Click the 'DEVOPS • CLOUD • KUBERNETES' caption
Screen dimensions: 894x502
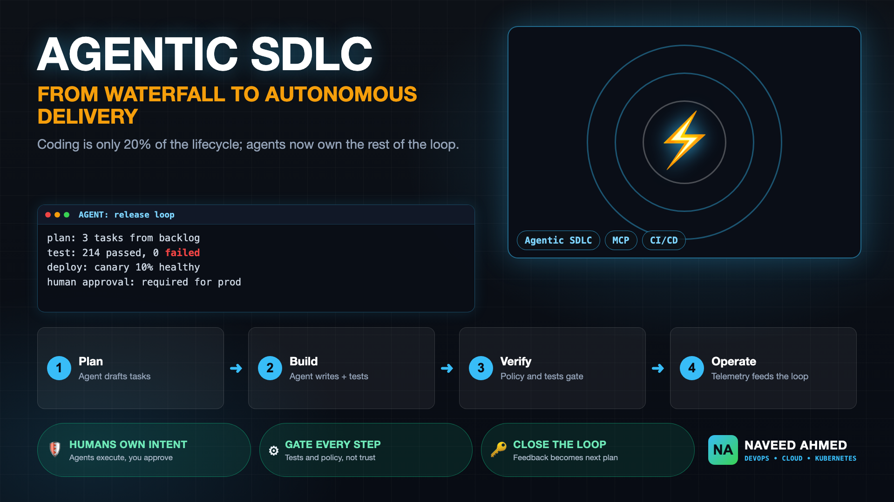pyautogui.click(x=800, y=458)
